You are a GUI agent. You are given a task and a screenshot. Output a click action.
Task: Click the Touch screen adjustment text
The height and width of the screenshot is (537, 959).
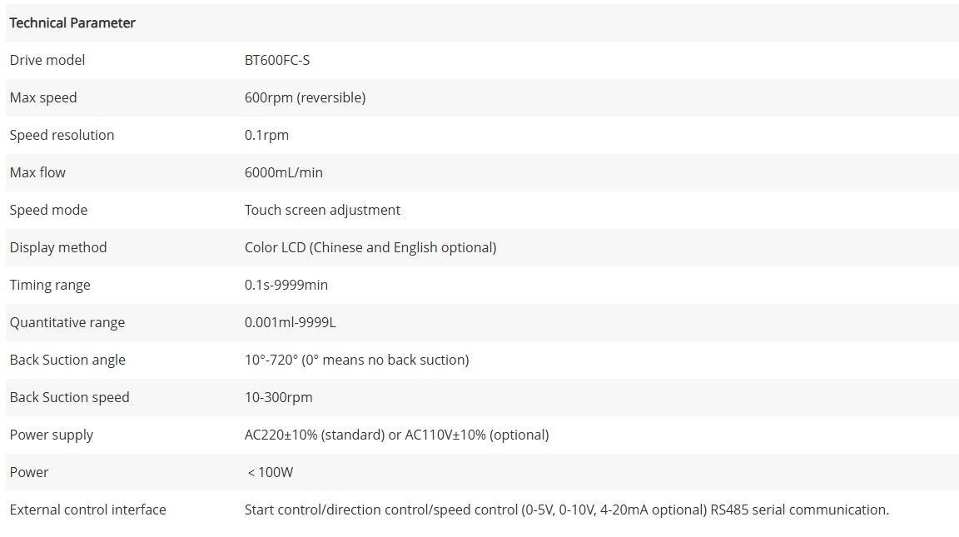point(322,210)
